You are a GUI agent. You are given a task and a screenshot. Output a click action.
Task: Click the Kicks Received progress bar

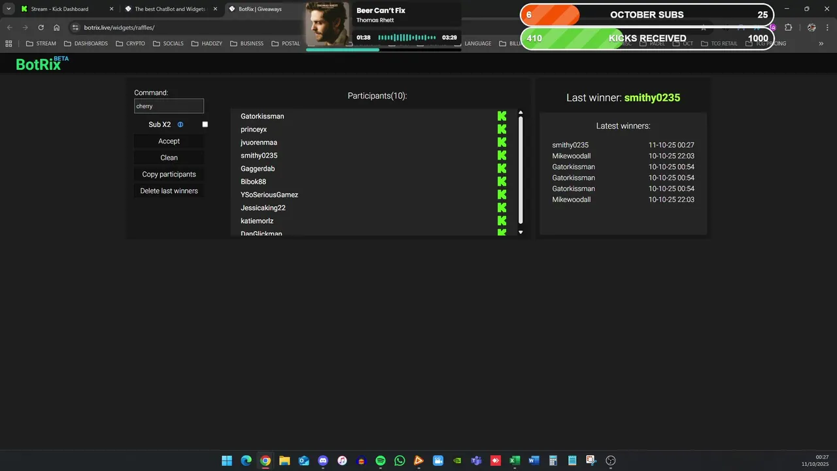click(647, 38)
